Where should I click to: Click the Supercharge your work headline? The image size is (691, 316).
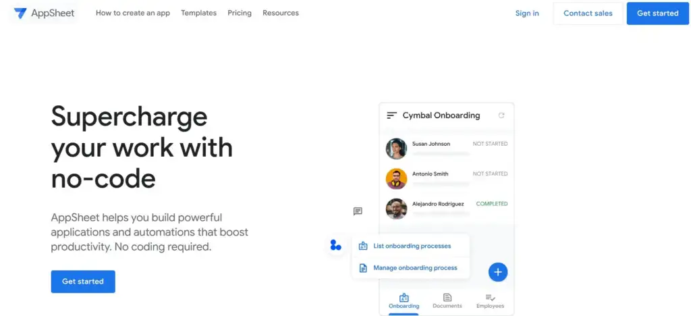tap(142, 148)
